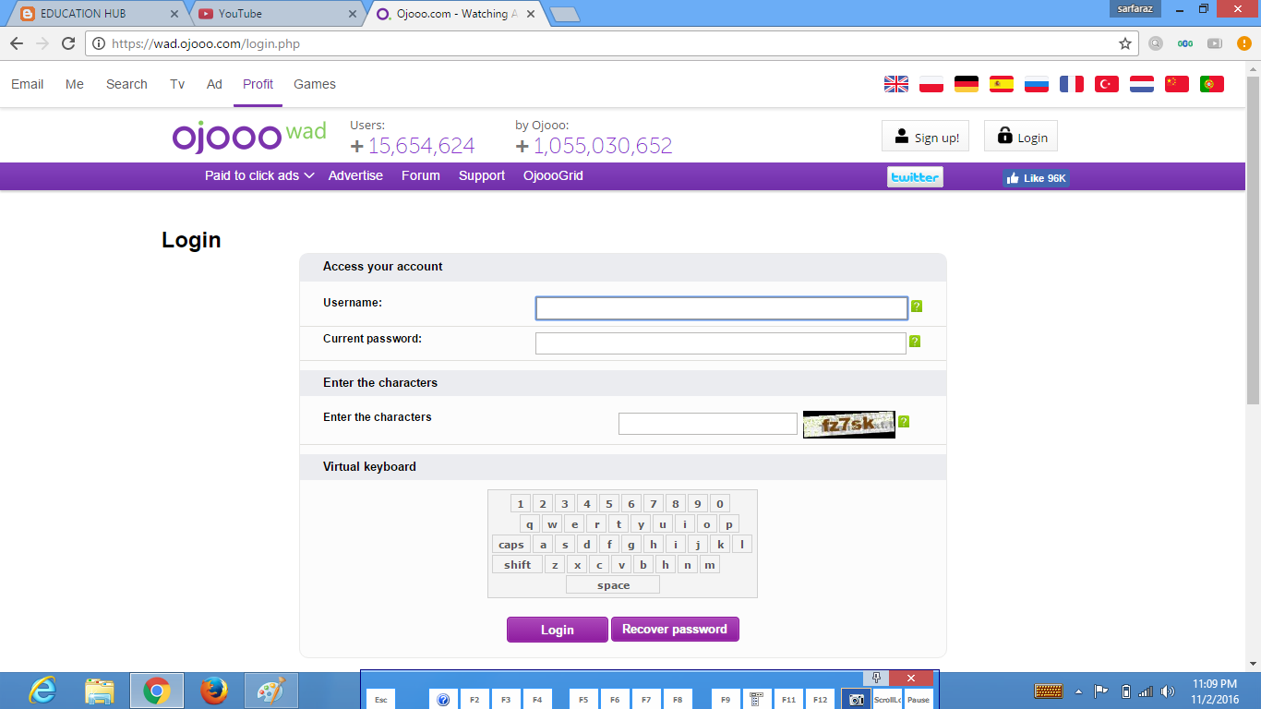Open Firefox from the taskbar
The image size is (1261, 709).
point(214,691)
